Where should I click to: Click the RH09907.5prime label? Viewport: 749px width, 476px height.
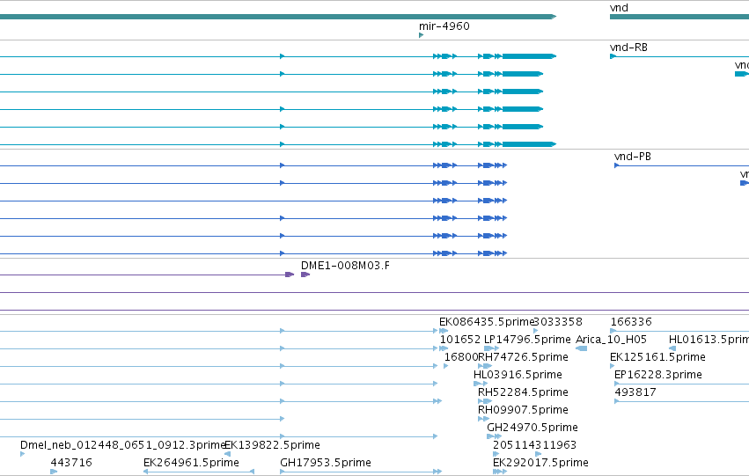(523, 410)
